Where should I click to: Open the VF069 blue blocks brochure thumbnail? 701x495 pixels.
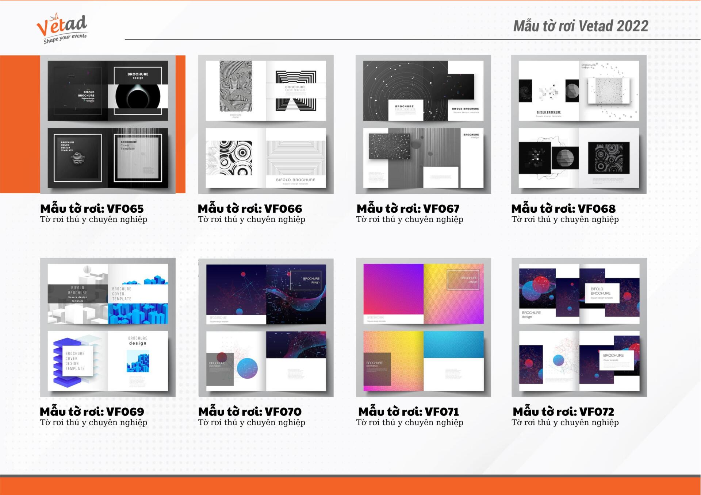pos(108,327)
